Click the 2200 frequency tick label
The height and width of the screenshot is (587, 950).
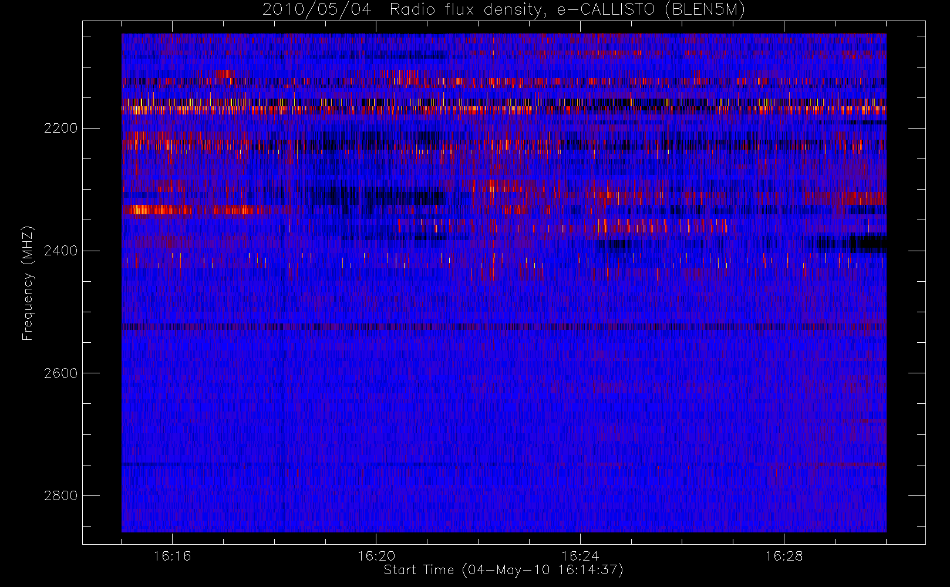pyautogui.click(x=60, y=128)
